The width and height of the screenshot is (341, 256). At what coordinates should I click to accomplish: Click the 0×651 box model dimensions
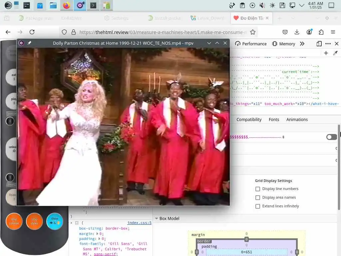point(246,252)
